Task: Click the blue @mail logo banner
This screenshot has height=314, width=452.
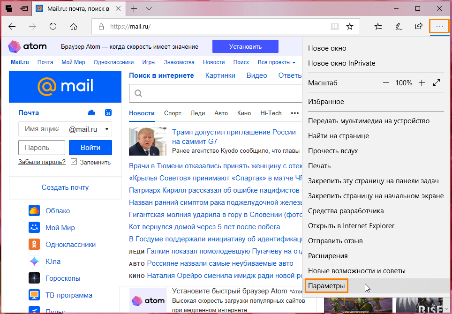Action: (x=65, y=87)
